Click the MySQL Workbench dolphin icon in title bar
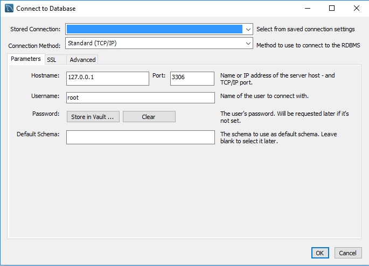Image resolution: width=369 pixels, height=266 pixels. point(9,9)
